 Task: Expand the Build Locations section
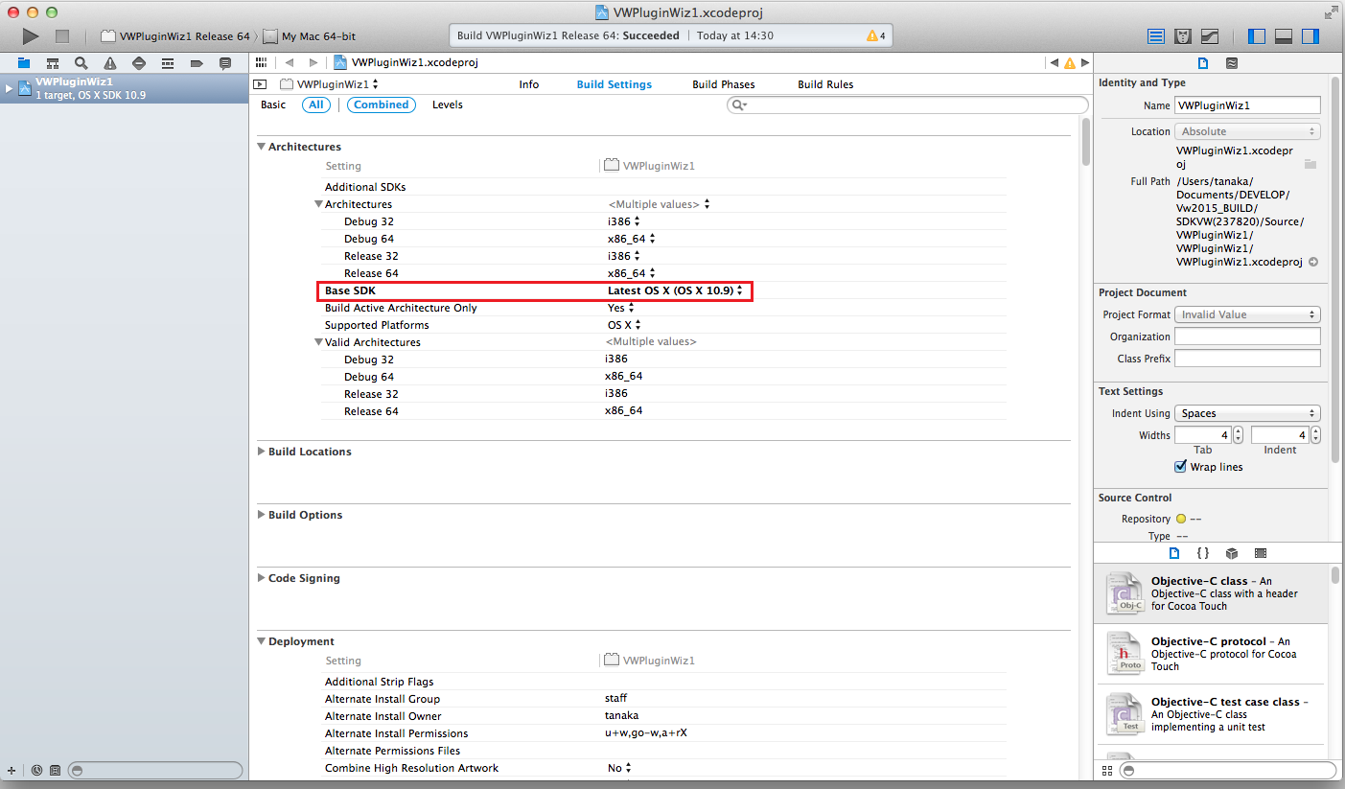point(261,452)
